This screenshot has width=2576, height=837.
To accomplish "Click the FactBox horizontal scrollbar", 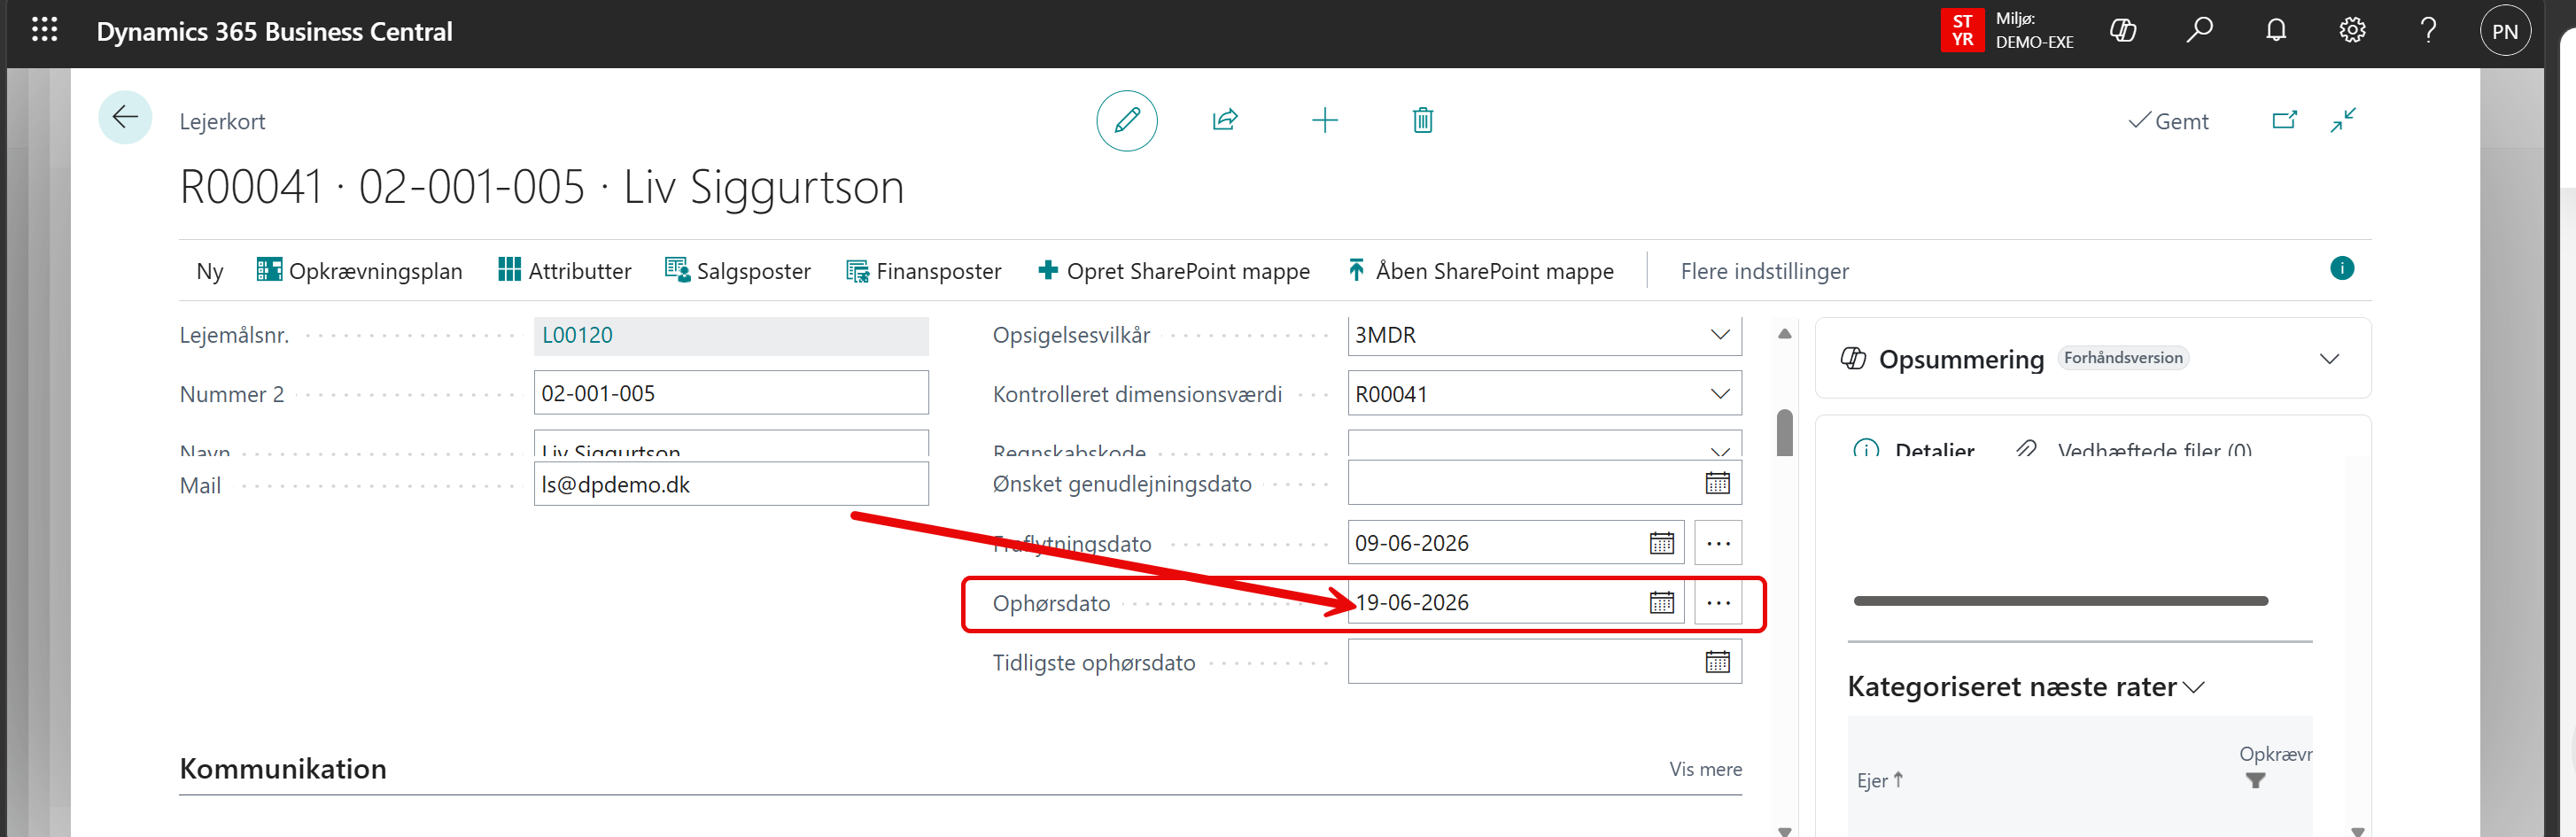I will point(2060,601).
